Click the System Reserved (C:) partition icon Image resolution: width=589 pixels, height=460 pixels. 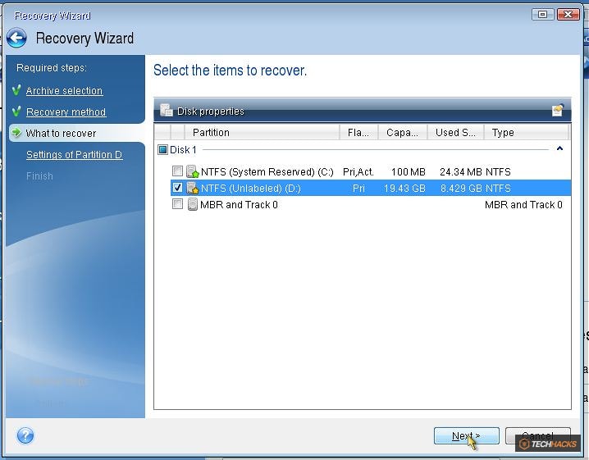tap(192, 171)
